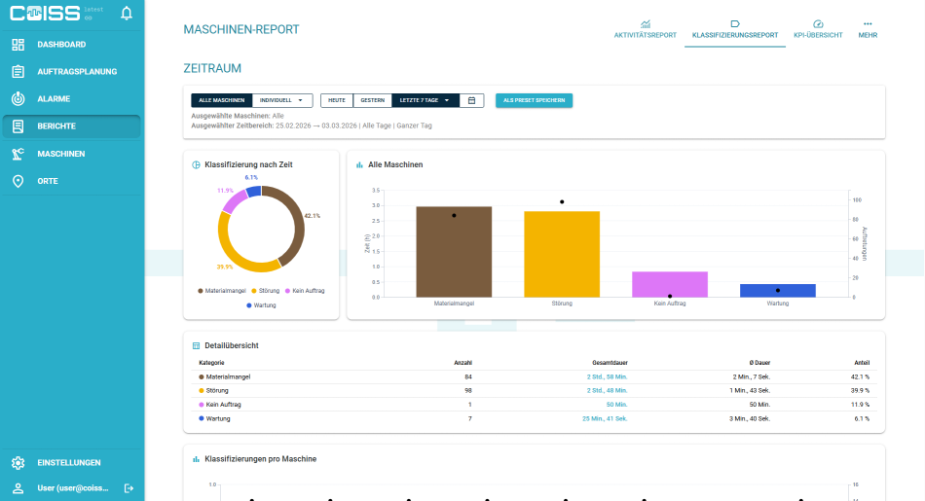Select the Heute time range

(x=337, y=101)
